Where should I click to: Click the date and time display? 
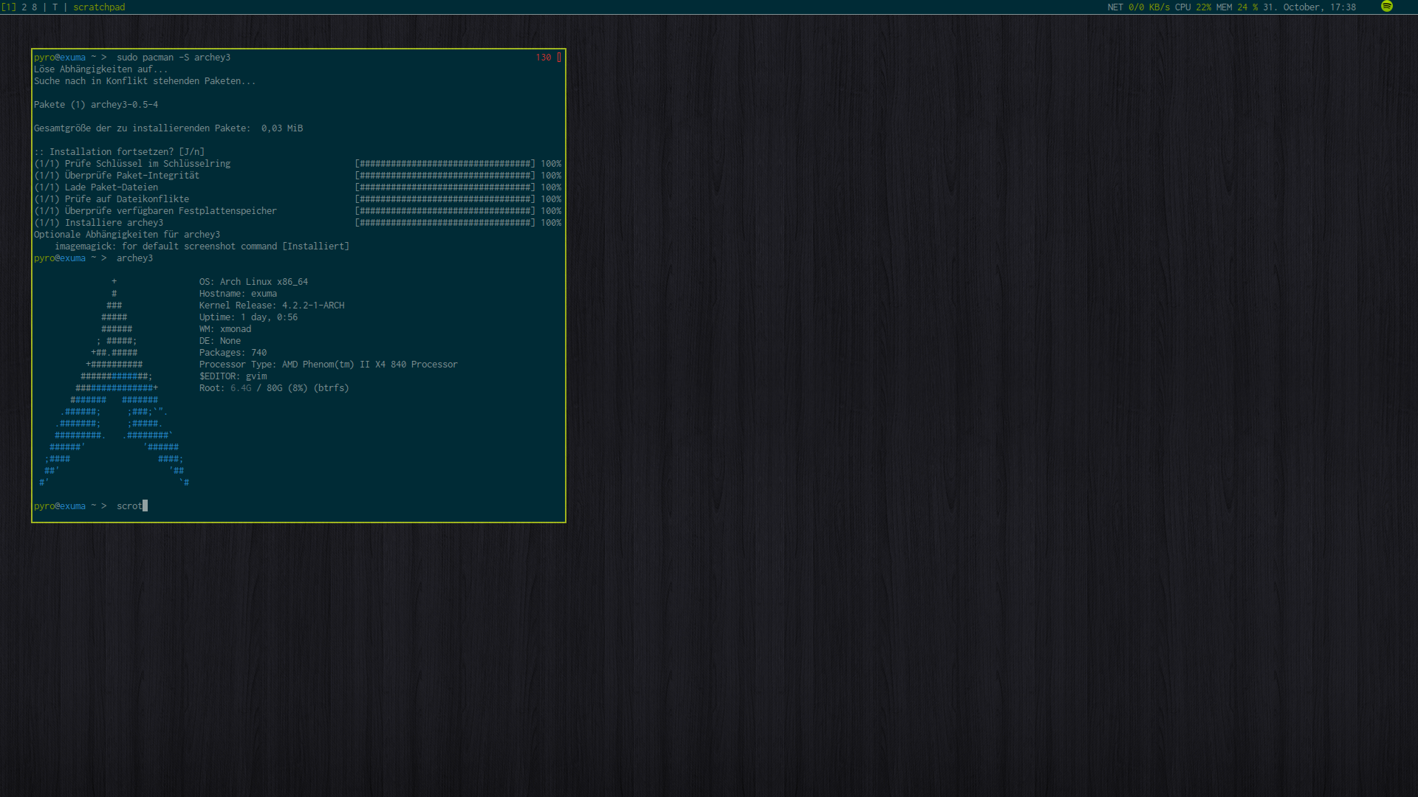pos(1309,7)
